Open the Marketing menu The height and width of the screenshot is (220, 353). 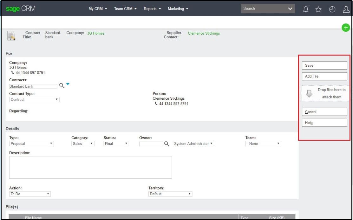tap(178, 9)
